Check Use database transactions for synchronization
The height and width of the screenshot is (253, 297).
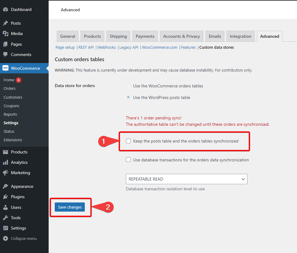click(x=128, y=160)
